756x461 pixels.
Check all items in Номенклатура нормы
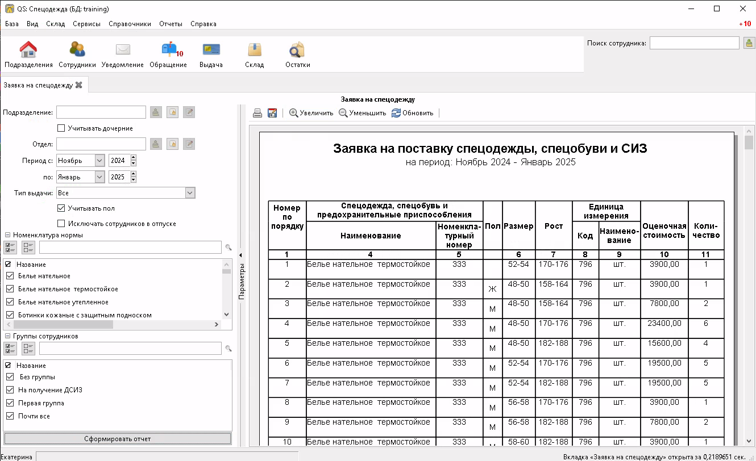[10, 247]
